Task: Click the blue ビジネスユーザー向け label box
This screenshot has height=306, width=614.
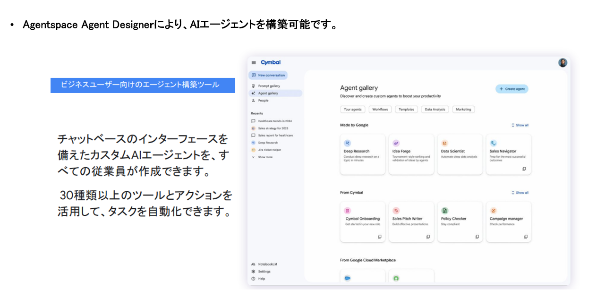Action: [x=143, y=85]
